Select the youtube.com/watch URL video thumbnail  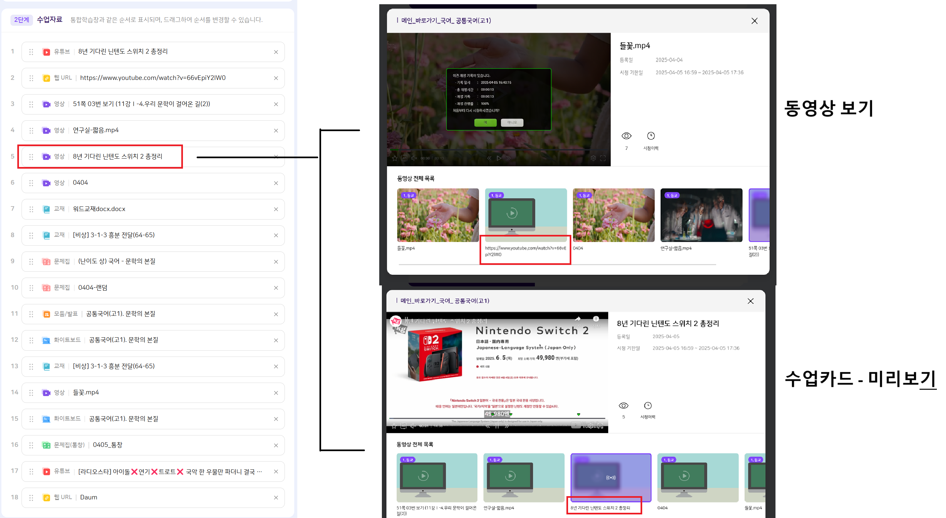point(526,215)
